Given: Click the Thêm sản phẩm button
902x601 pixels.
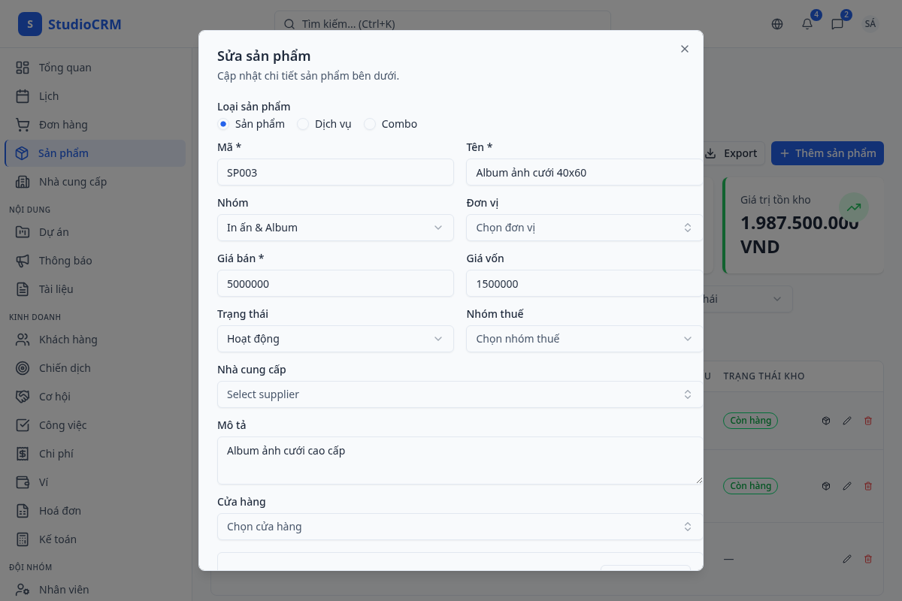Looking at the screenshot, I should tap(828, 153).
